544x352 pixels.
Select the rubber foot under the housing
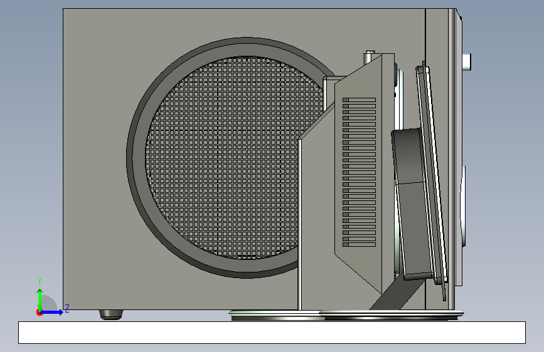tap(111, 314)
